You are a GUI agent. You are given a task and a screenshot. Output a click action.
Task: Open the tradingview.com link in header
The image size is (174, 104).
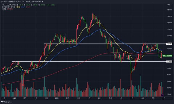pyautogui.click(x=19, y=2)
